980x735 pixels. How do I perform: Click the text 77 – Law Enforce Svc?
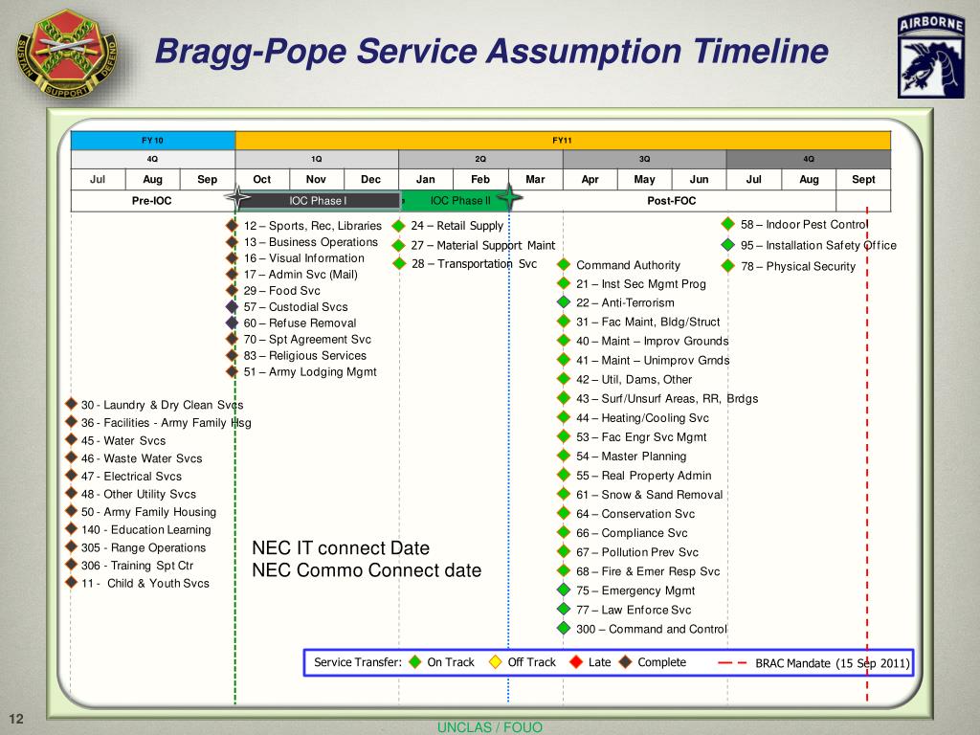(x=634, y=610)
